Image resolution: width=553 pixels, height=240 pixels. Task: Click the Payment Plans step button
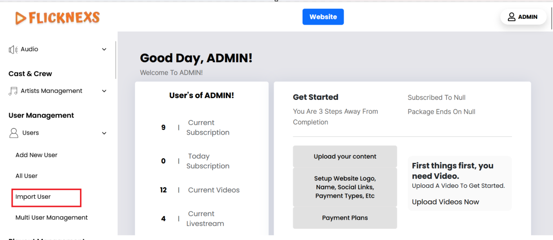(345, 218)
